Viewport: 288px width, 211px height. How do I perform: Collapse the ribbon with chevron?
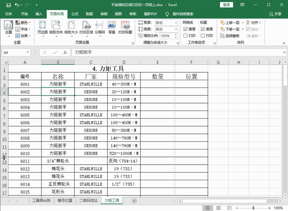point(284,43)
